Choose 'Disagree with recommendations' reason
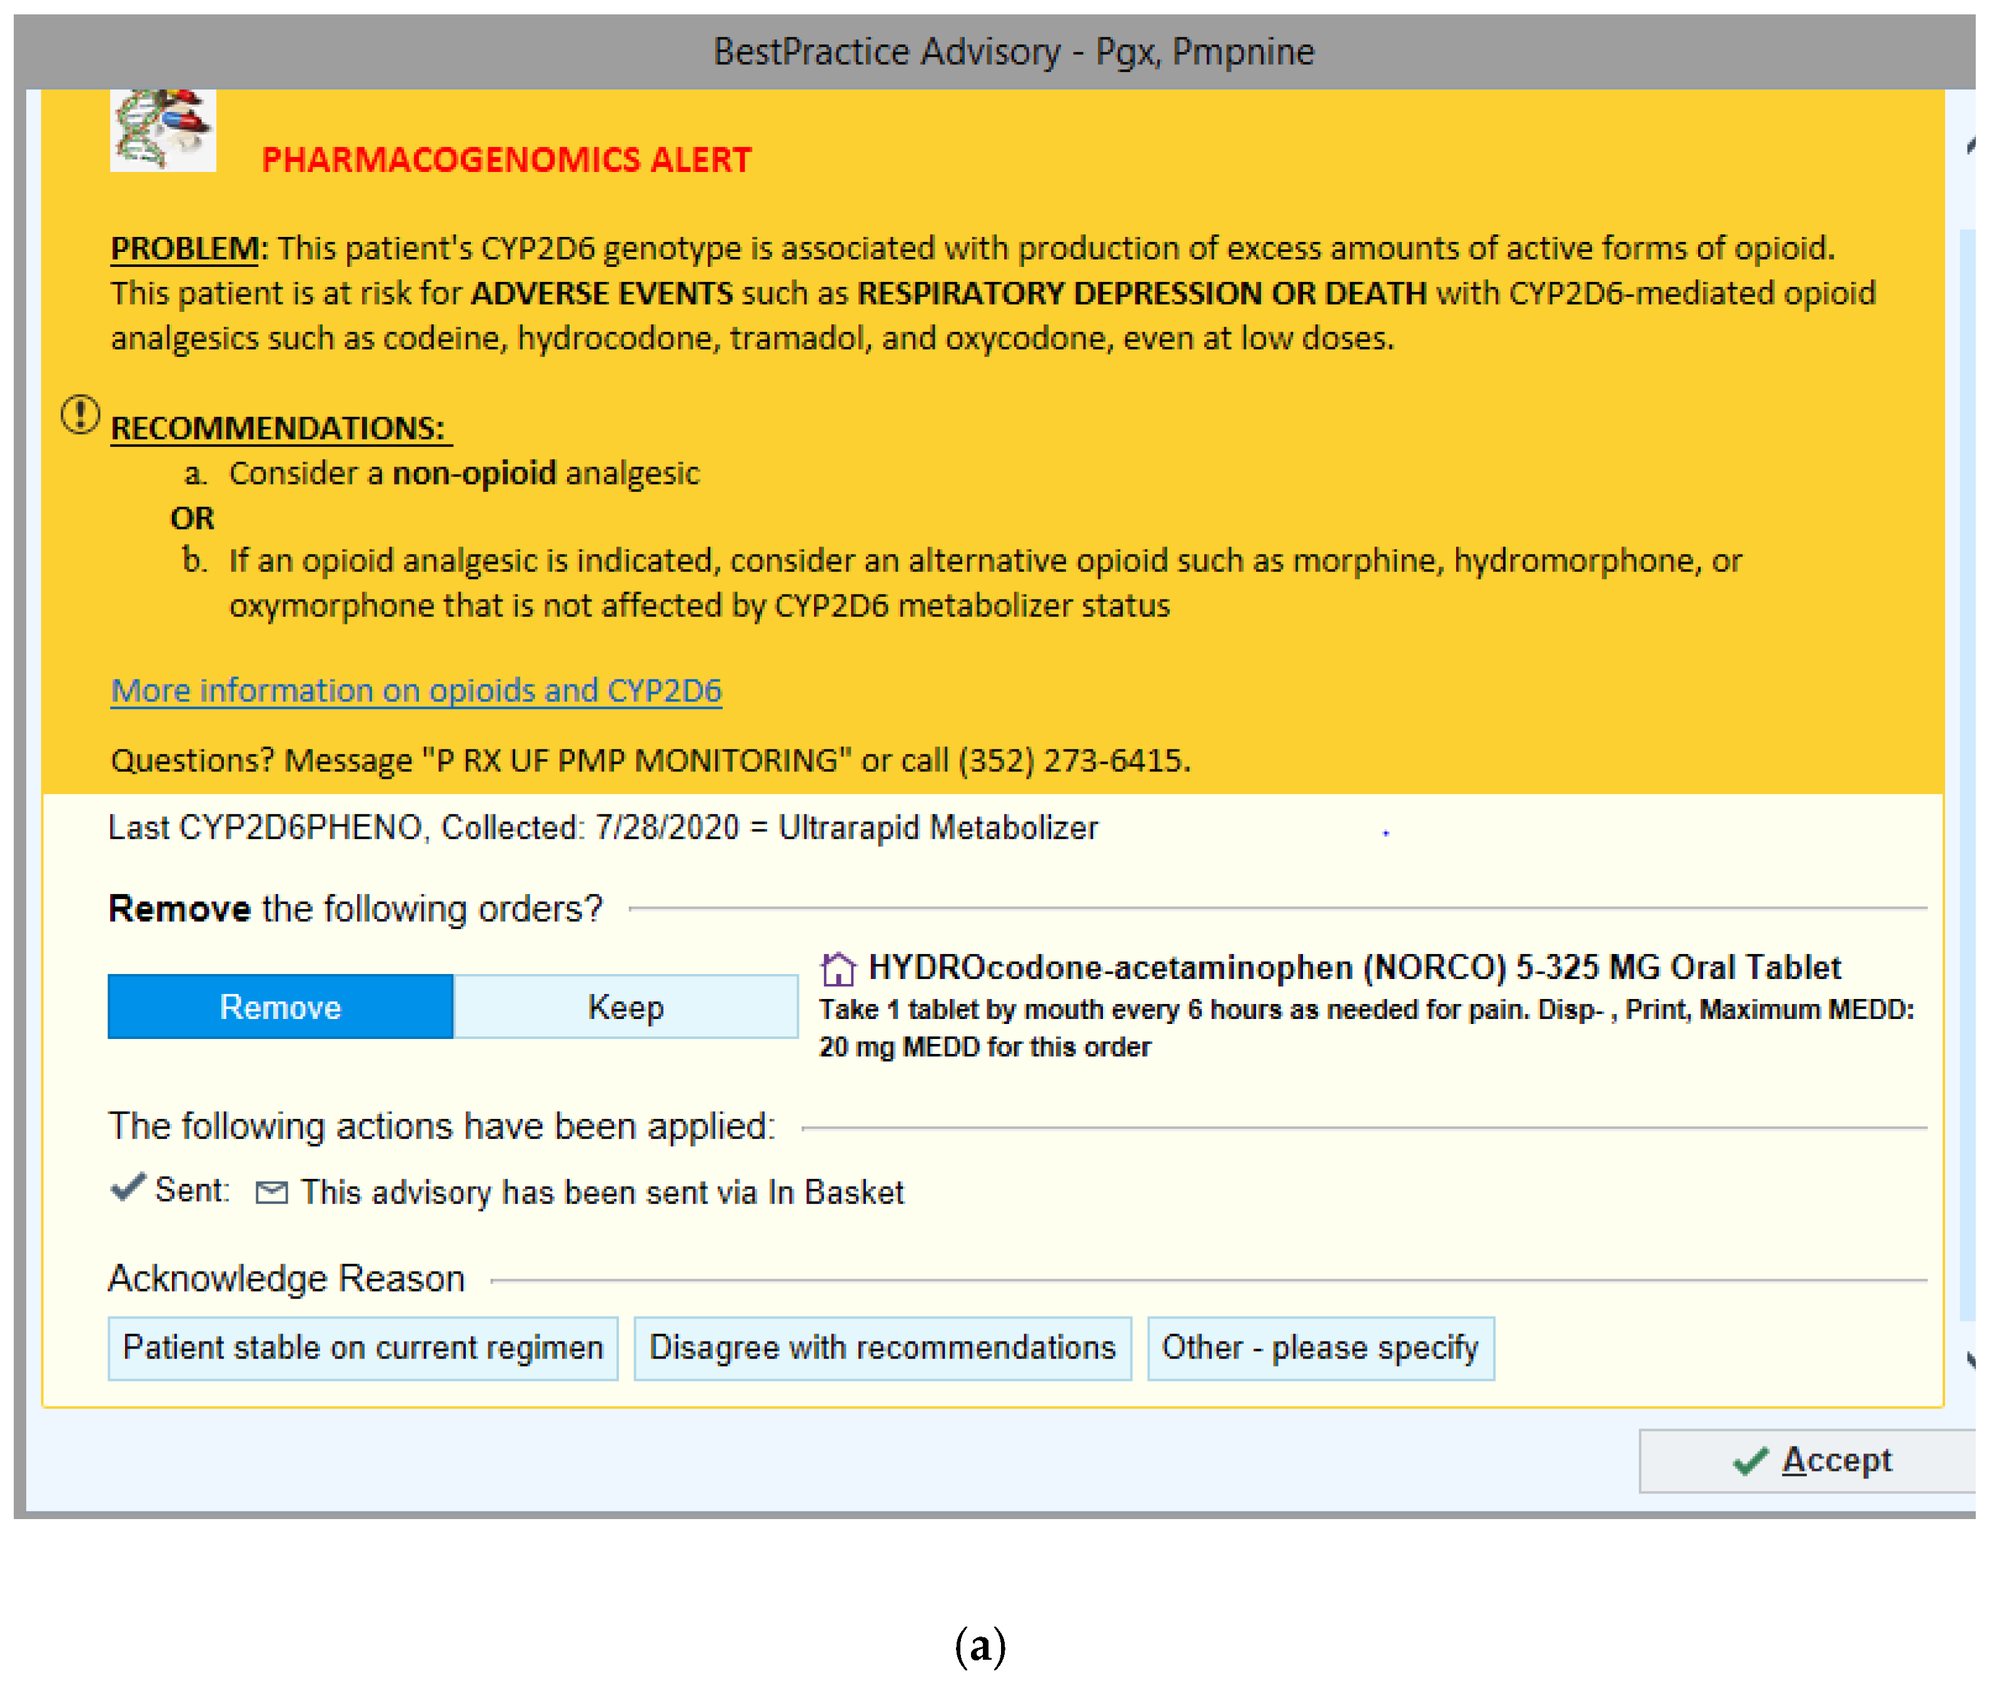Image resolution: width=1992 pixels, height=1686 pixels. pos(882,1348)
